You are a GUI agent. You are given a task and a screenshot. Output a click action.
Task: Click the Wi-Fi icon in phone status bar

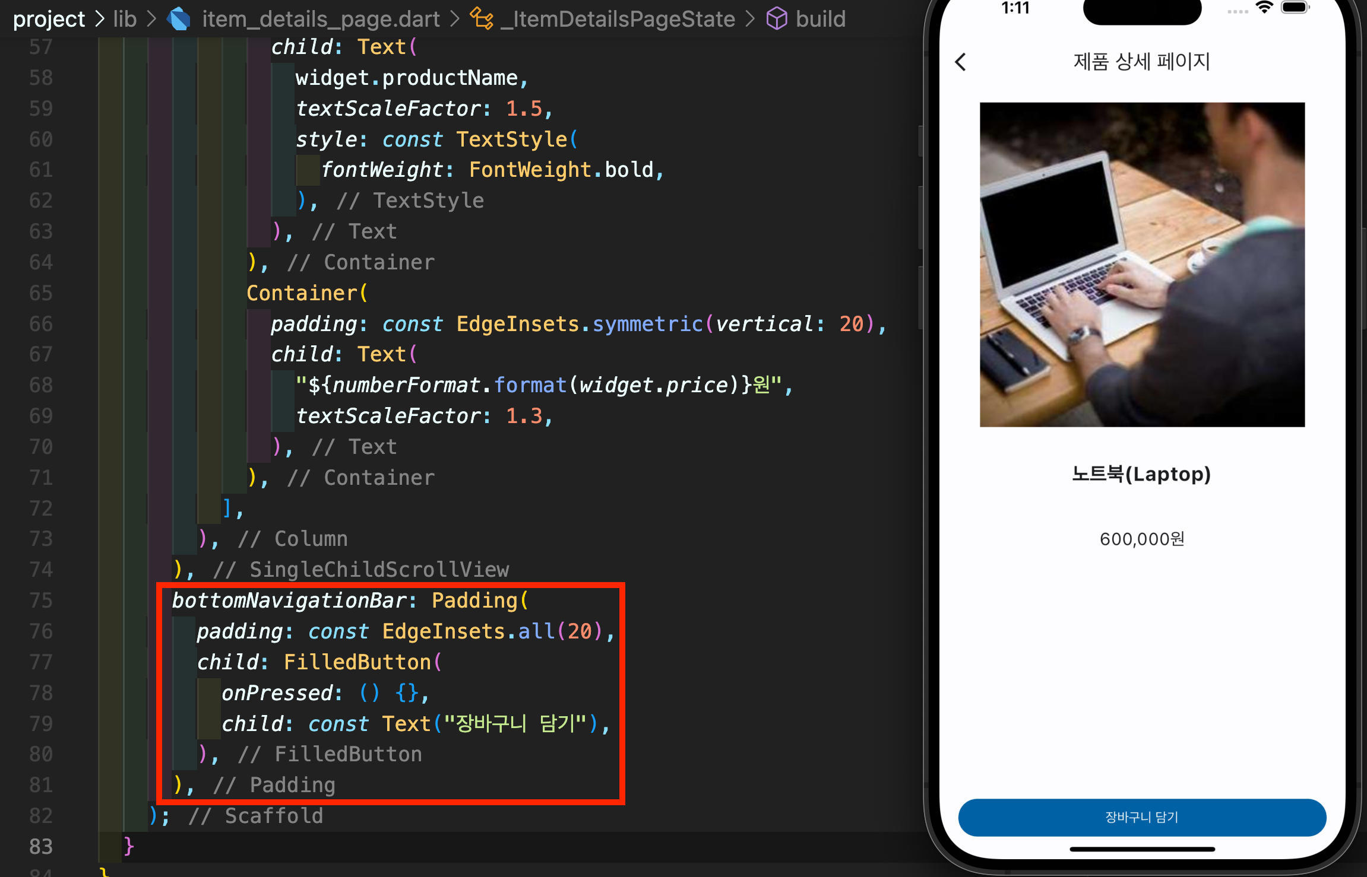coord(1264,8)
